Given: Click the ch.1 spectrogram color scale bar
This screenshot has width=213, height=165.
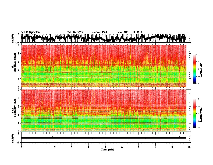Looking at the screenshot, I should point(195,69).
